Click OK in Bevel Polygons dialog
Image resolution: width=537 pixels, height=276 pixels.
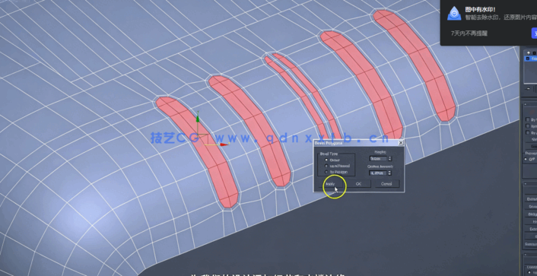(x=358, y=184)
